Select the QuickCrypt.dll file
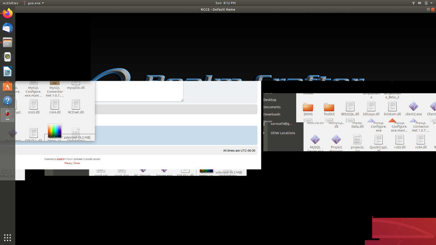 [x=378, y=143]
